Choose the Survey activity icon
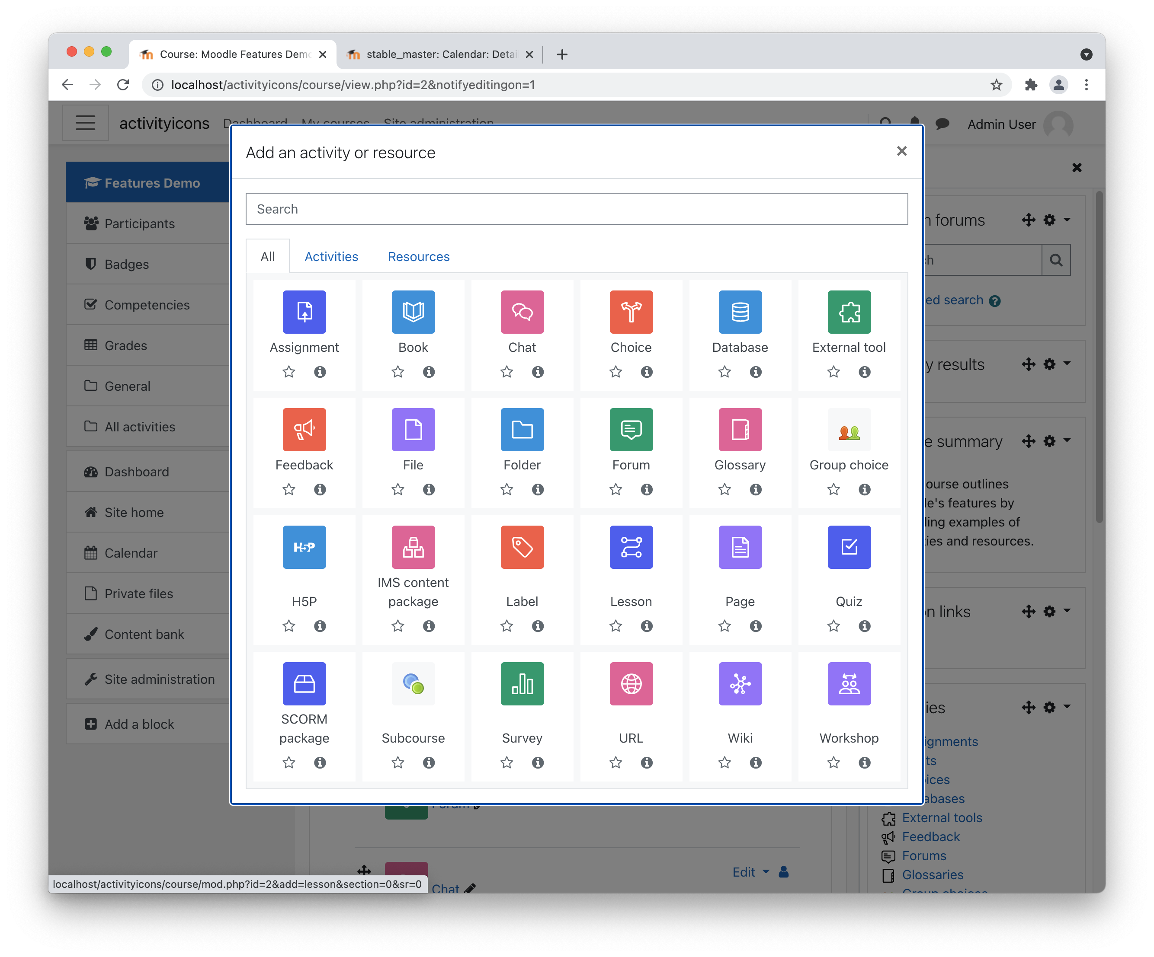1154x957 pixels. (x=522, y=683)
